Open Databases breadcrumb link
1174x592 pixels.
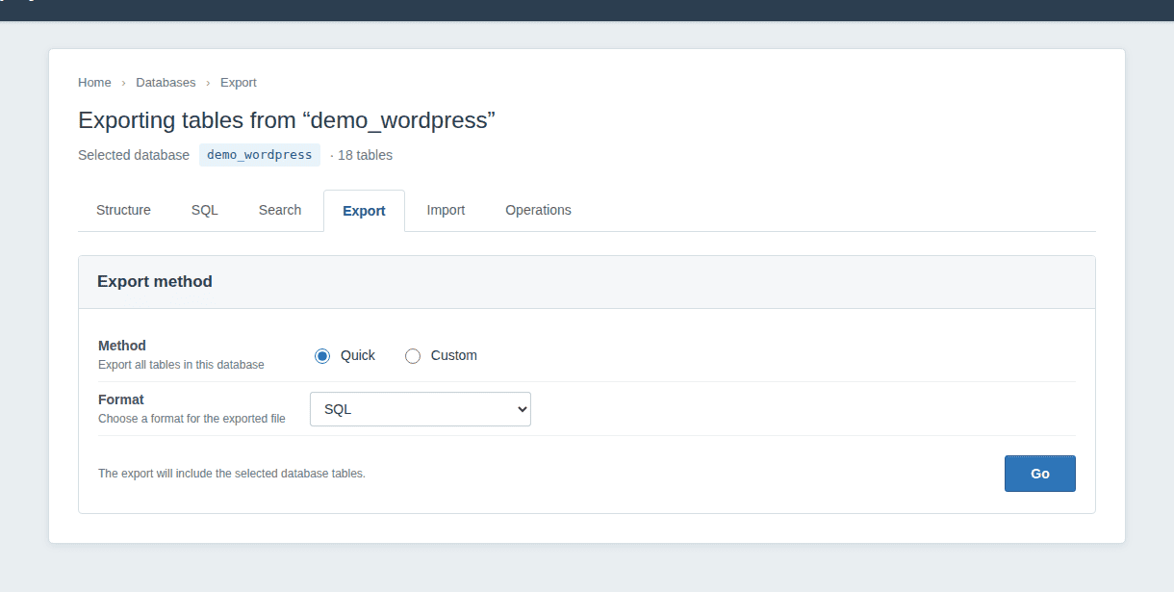click(x=166, y=83)
